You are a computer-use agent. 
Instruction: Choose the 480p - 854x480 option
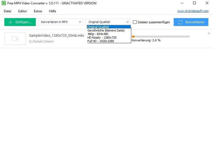tap(109, 34)
